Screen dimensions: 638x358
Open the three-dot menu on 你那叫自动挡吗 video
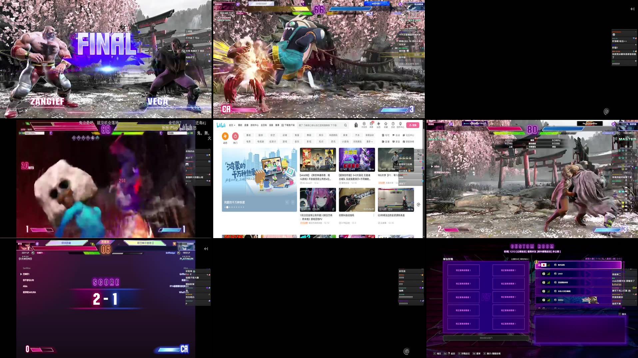point(374,215)
